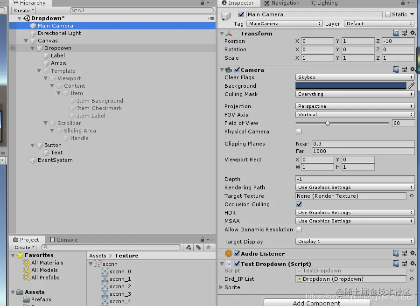420x306 pixels.
Task: Open the Transform component settings gear
Action: click(x=412, y=33)
